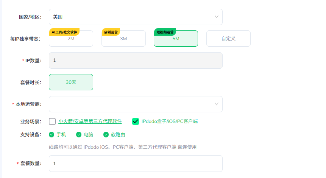
Task: Select the 5M bandwidth option
Action: [x=176, y=39]
